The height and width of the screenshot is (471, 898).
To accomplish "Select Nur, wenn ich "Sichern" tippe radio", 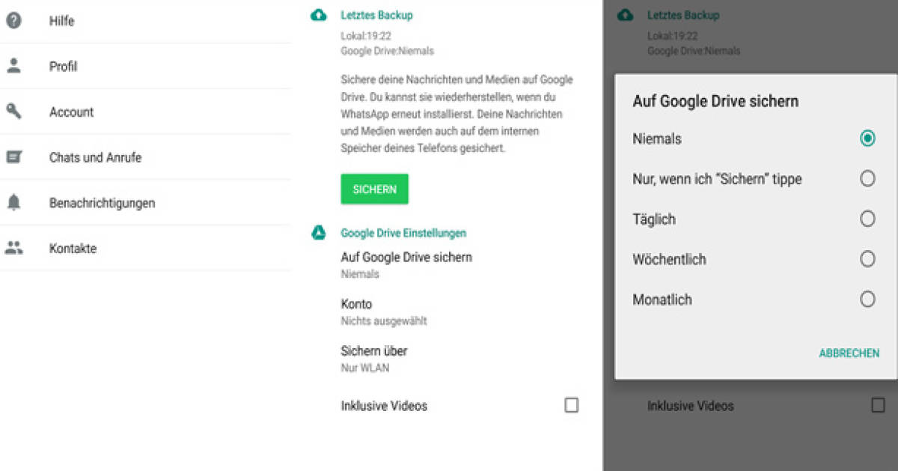I will 867,179.
